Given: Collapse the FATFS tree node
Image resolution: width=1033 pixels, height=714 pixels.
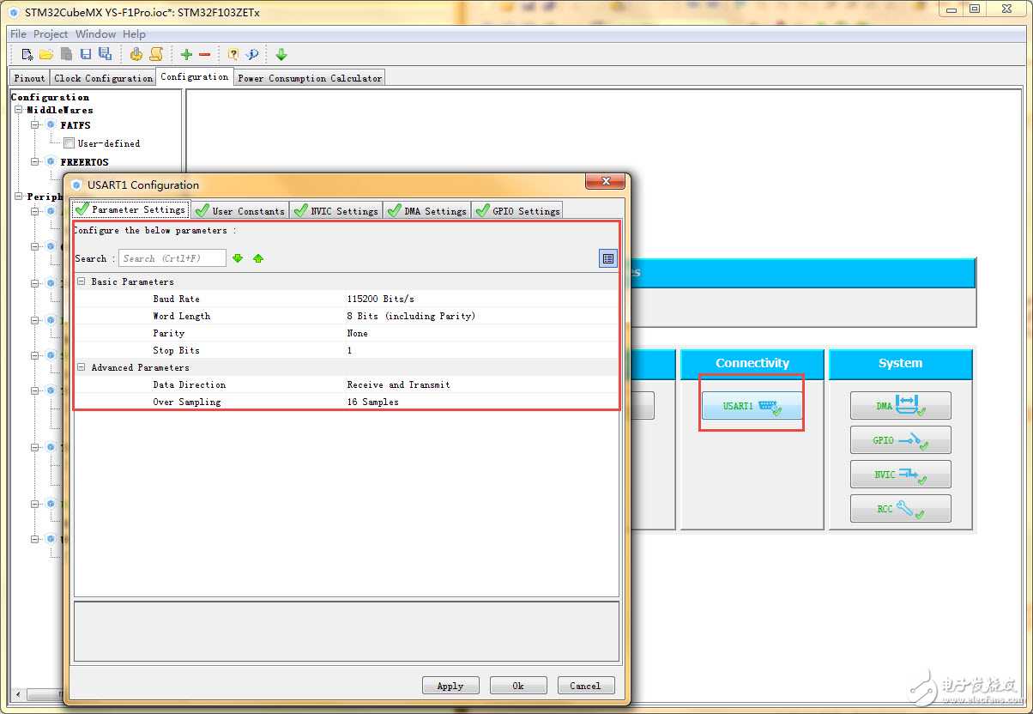Looking at the screenshot, I should 36,125.
